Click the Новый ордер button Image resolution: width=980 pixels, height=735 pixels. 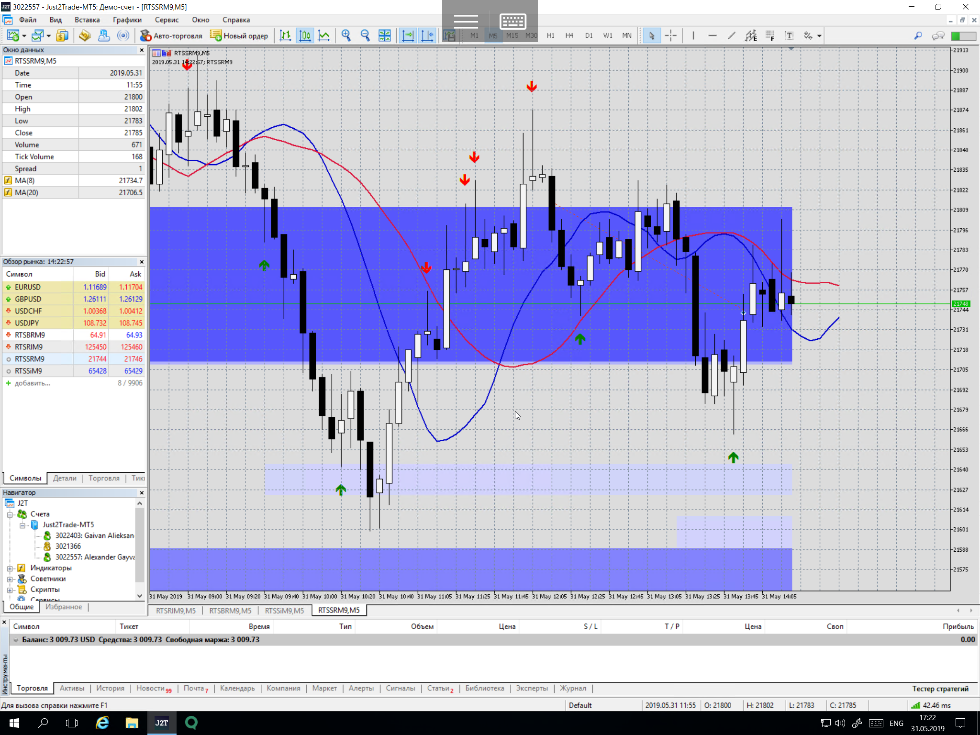(x=239, y=35)
